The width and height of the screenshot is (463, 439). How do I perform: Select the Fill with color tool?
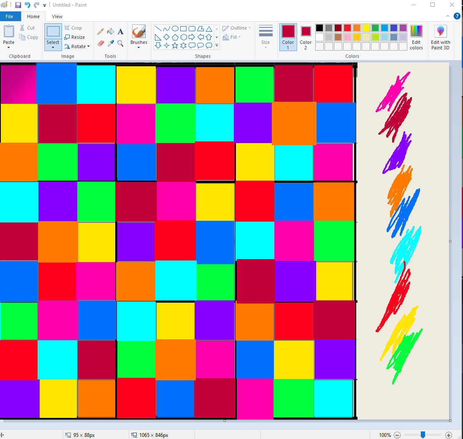pos(111,31)
